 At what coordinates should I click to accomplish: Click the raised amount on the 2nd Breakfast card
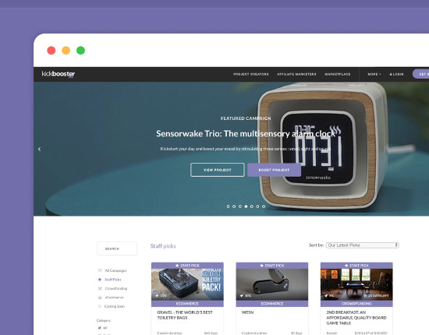tap(370, 333)
